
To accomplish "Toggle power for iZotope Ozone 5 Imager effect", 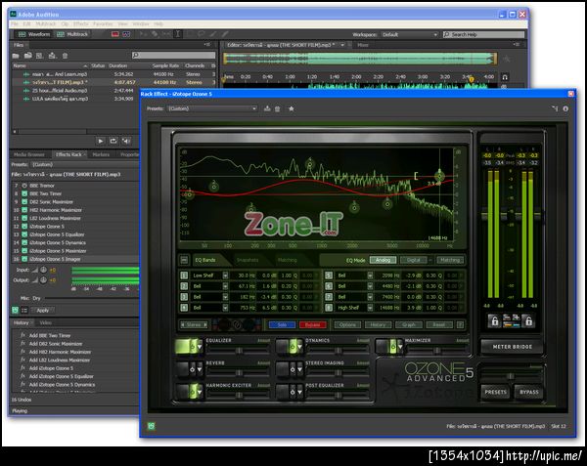I will click(24, 259).
